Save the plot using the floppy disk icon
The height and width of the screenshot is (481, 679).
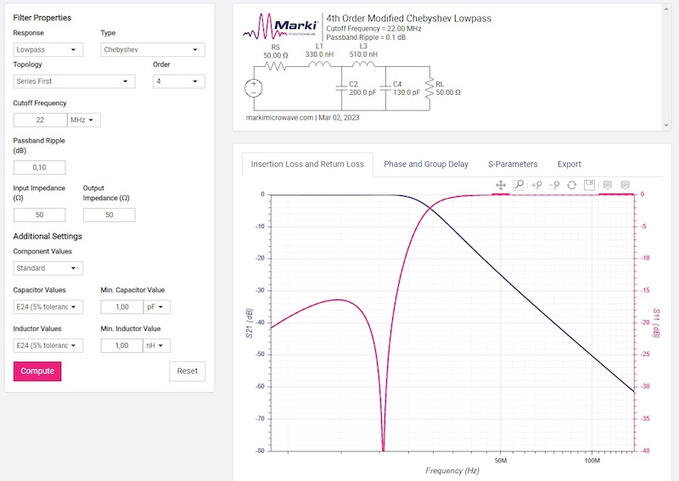(589, 185)
